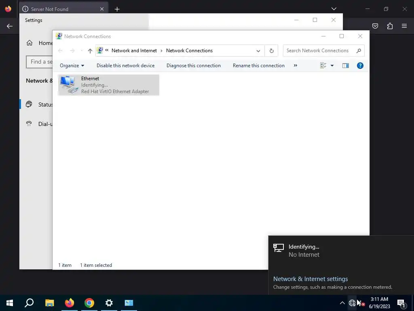Select the Server Not Found tab
This screenshot has width=414, height=311.
tap(63, 9)
